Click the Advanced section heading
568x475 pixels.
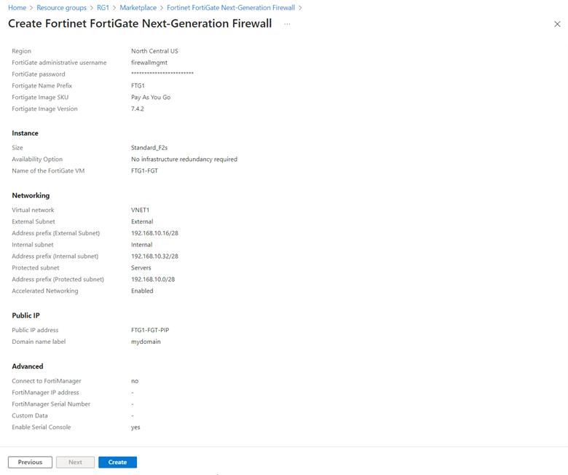point(28,366)
